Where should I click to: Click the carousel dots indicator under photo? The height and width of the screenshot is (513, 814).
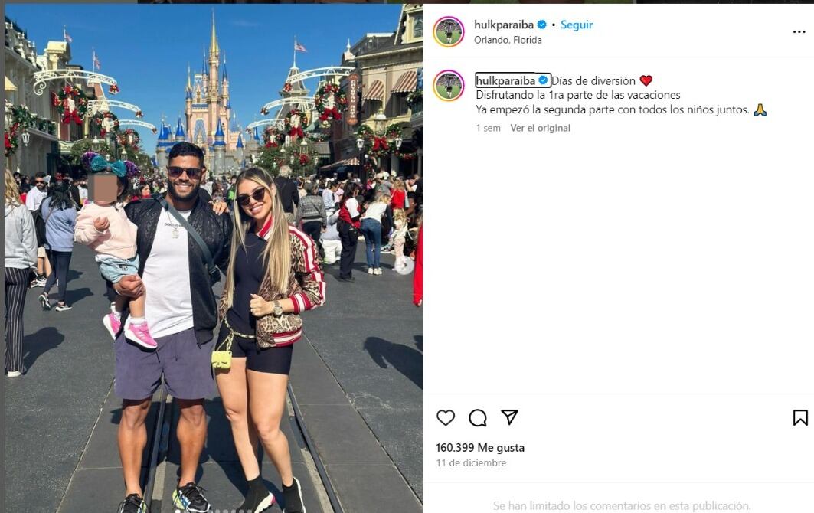214,511
